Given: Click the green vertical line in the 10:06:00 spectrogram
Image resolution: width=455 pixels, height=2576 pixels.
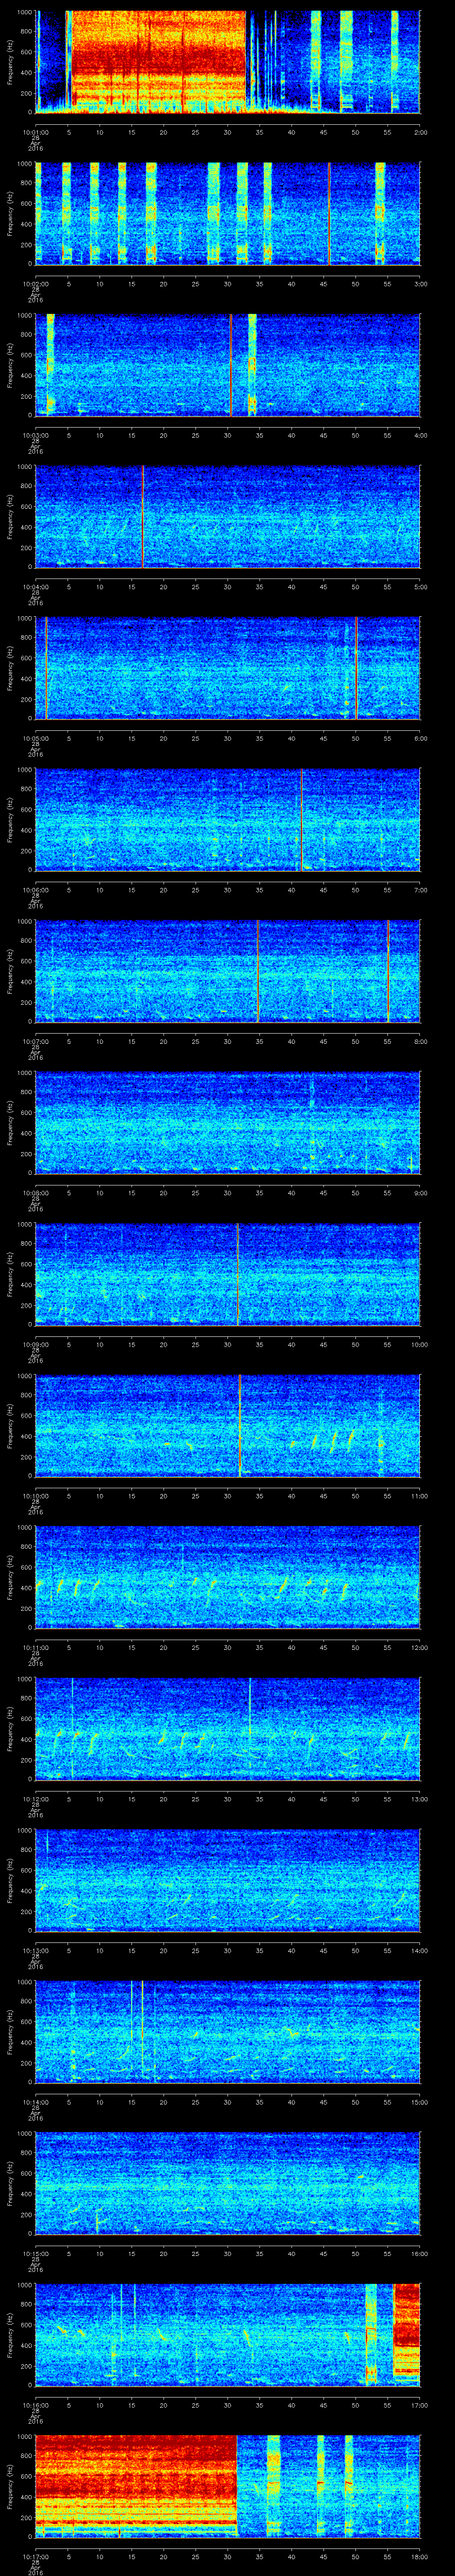Looking at the screenshot, I should [302, 820].
